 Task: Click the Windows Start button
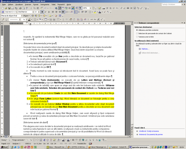click(x=4, y=147)
